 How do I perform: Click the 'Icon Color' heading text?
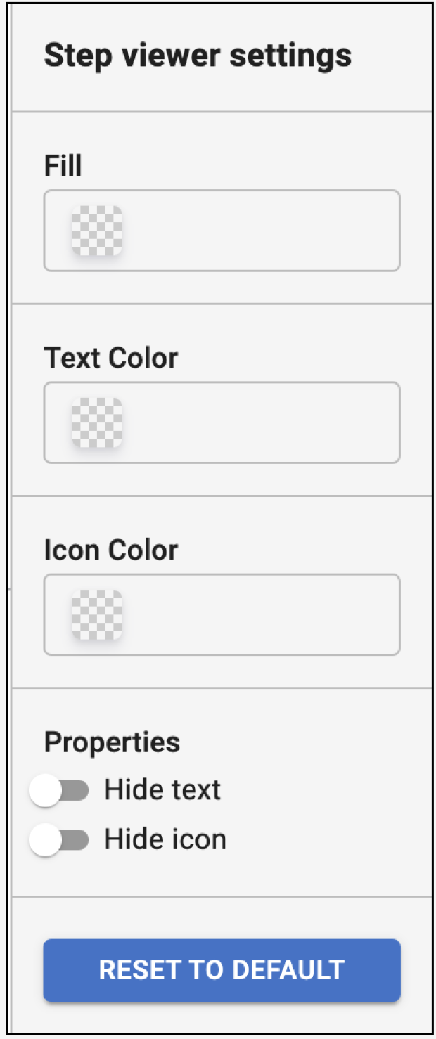111,550
